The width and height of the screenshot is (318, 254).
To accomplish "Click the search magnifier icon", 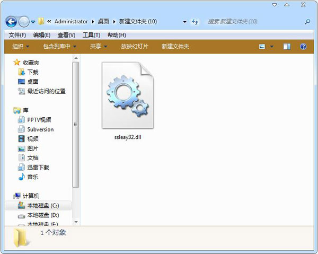I will 307,22.
